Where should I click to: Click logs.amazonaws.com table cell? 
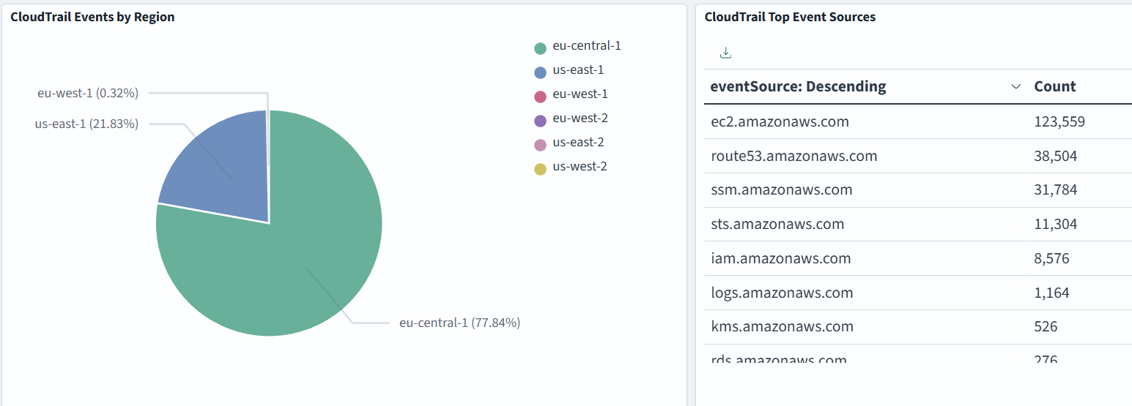pyautogui.click(x=782, y=293)
